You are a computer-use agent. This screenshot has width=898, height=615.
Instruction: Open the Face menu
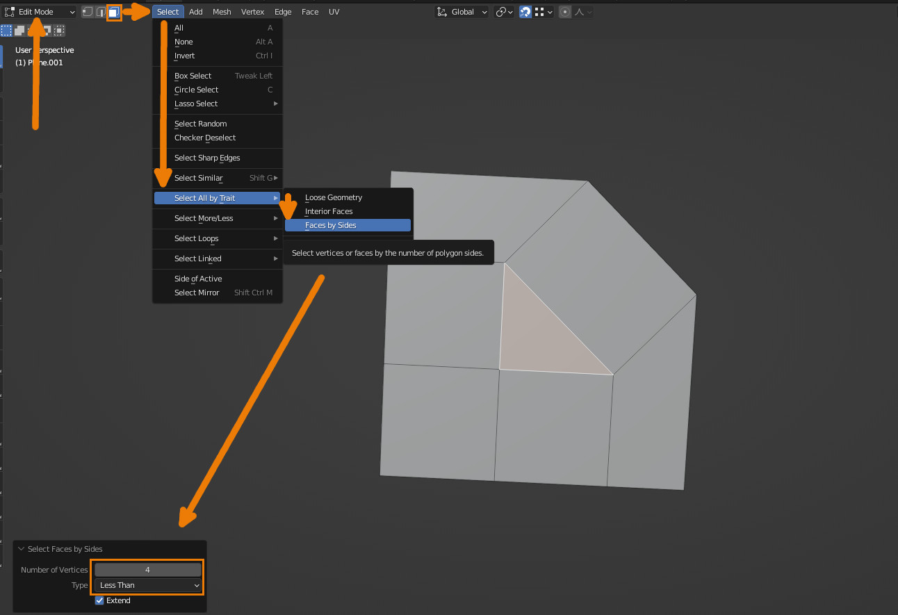310,12
